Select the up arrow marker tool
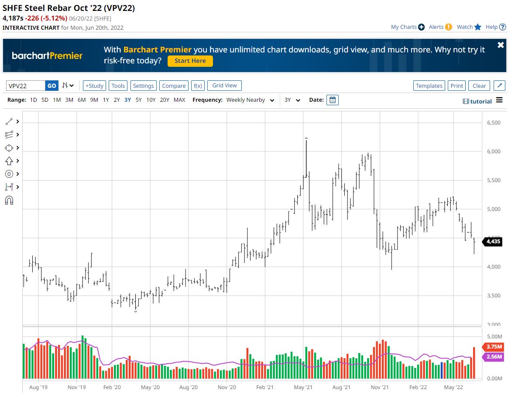Screen dimensions: 515x400 [x=9, y=161]
